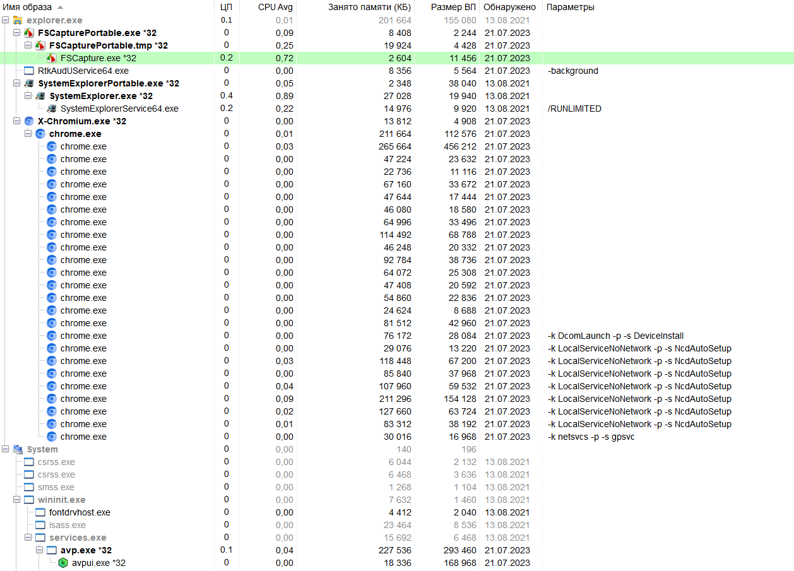The image size is (794, 571).
Task: Click the memory value 201 664 for explorer.exe
Action: [395, 20]
